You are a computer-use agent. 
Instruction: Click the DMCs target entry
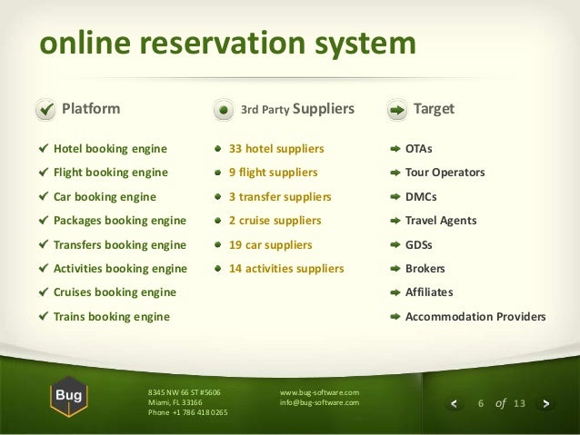(x=421, y=197)
